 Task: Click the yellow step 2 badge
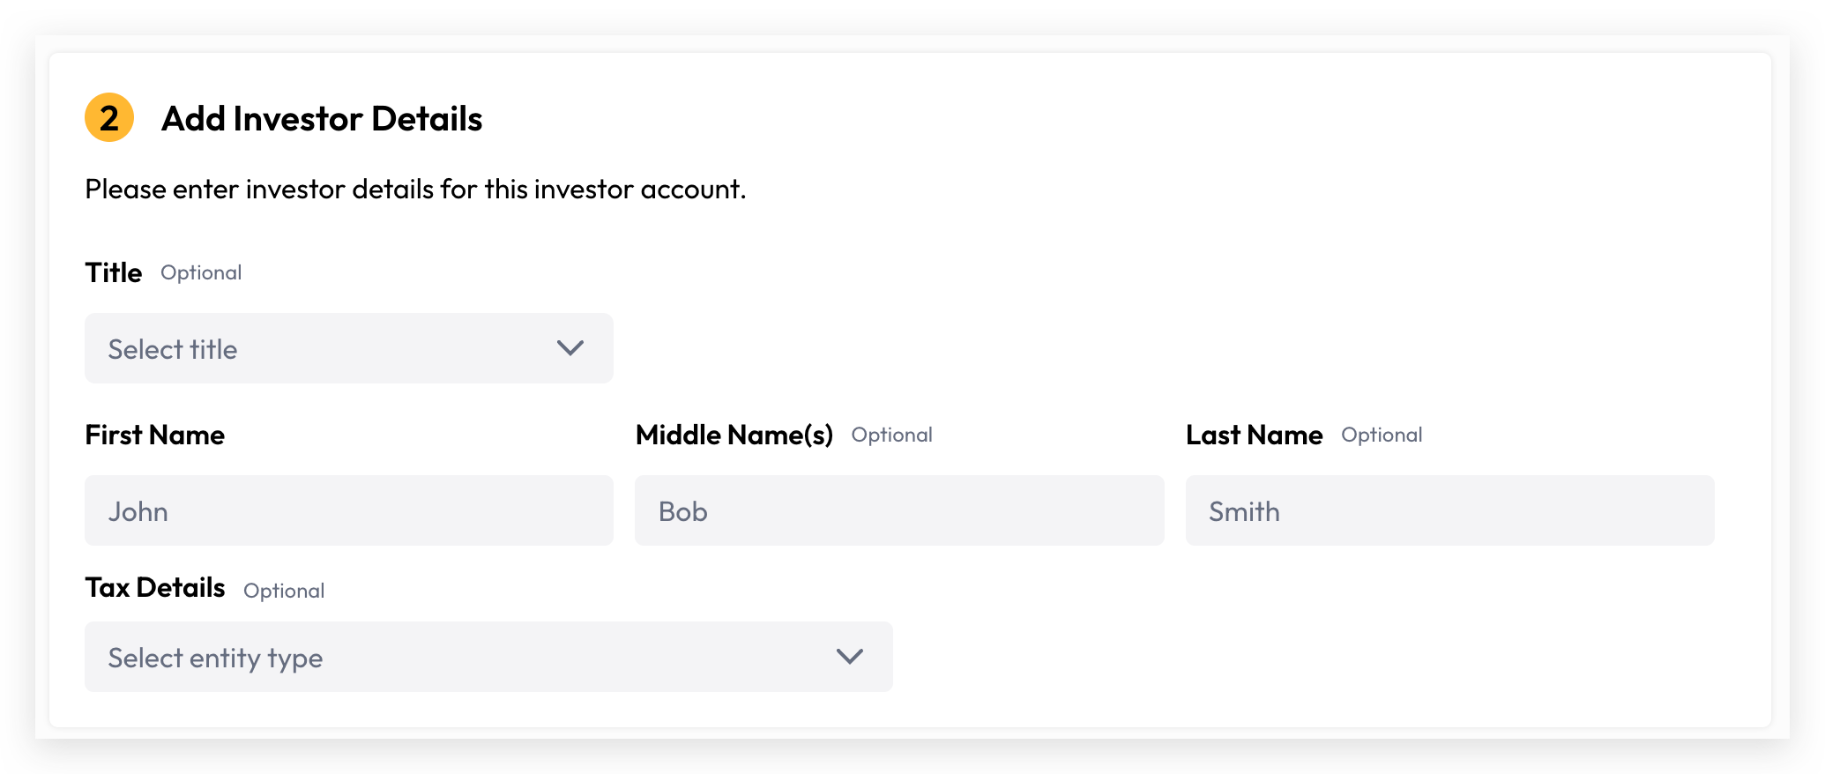pyautogui.click(x=109, y=117)
